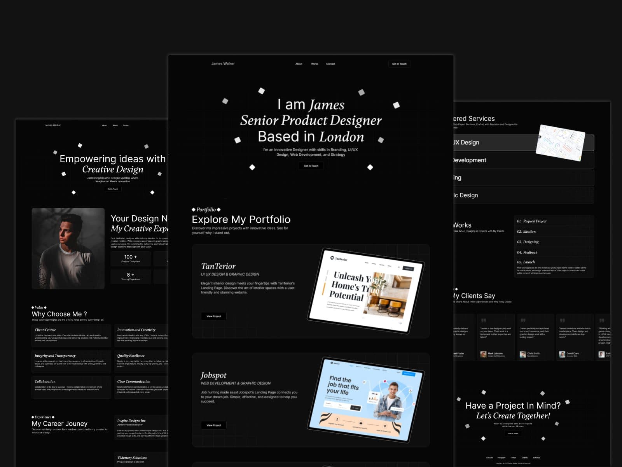This screenshot has height=467, width=622.
Task: Click View Project under Jobspot
Action: pyautogui.click(x=213, y=425)
